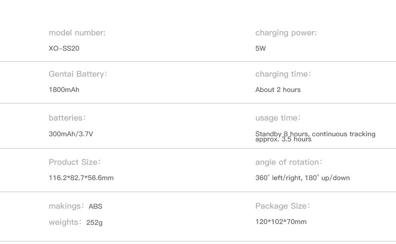Screen dimensions: 396x244
Task: Select the 252g weight value
Action: (94, 222)
